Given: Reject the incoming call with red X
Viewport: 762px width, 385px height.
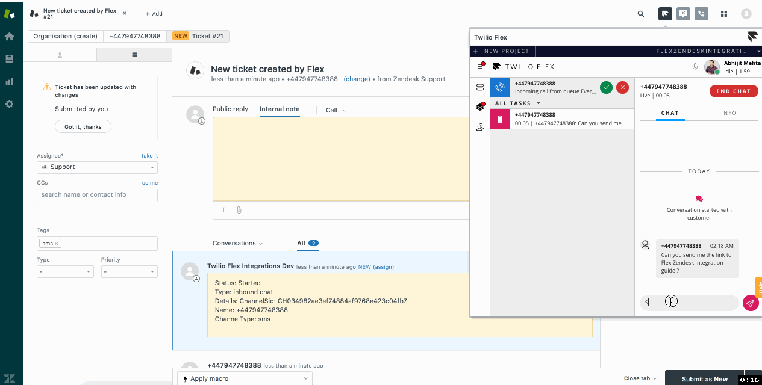Looking at the screenshot, I should point(622,87).
